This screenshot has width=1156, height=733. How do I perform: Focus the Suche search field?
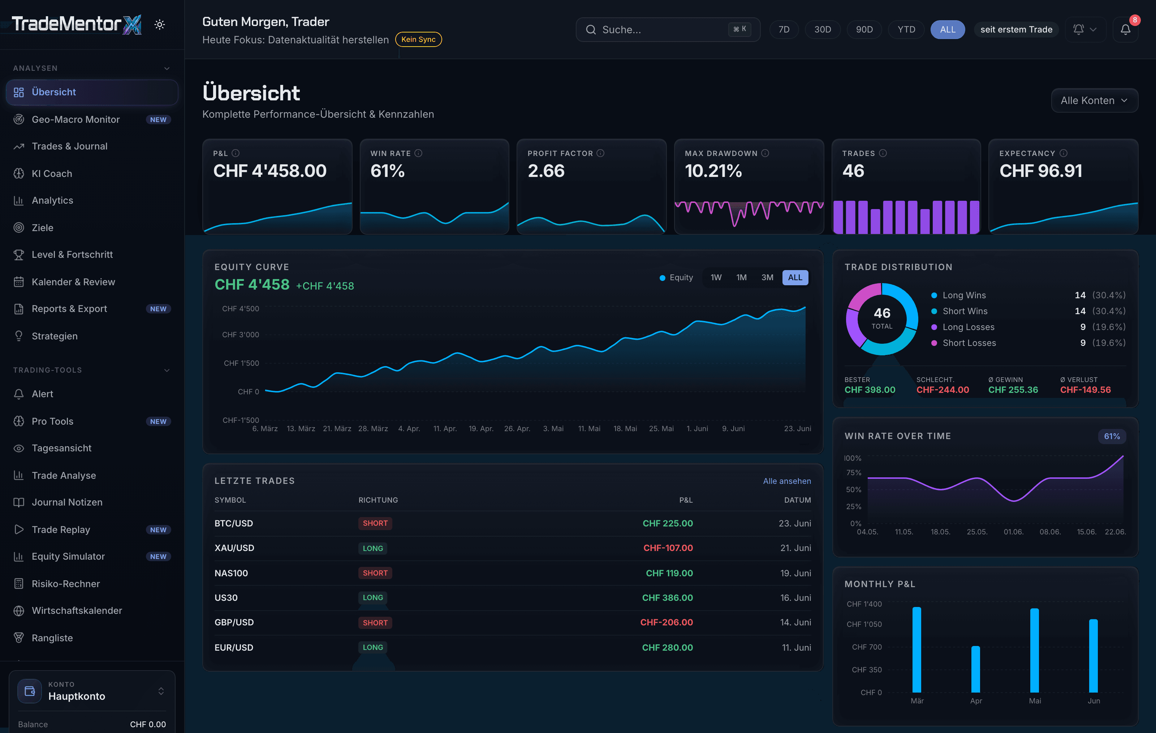(668, 30)
